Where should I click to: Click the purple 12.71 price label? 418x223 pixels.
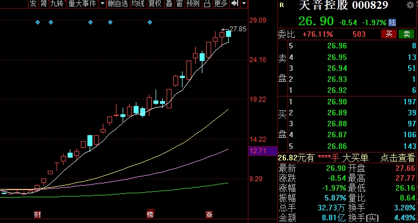click(257, 150)
